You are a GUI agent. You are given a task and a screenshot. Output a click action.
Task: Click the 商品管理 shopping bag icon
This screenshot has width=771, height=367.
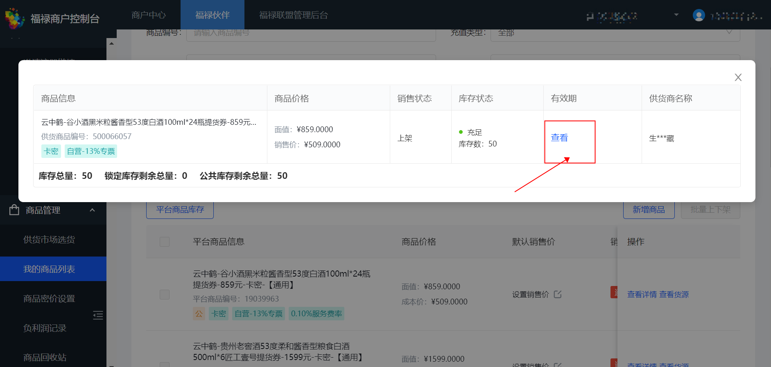14,210
